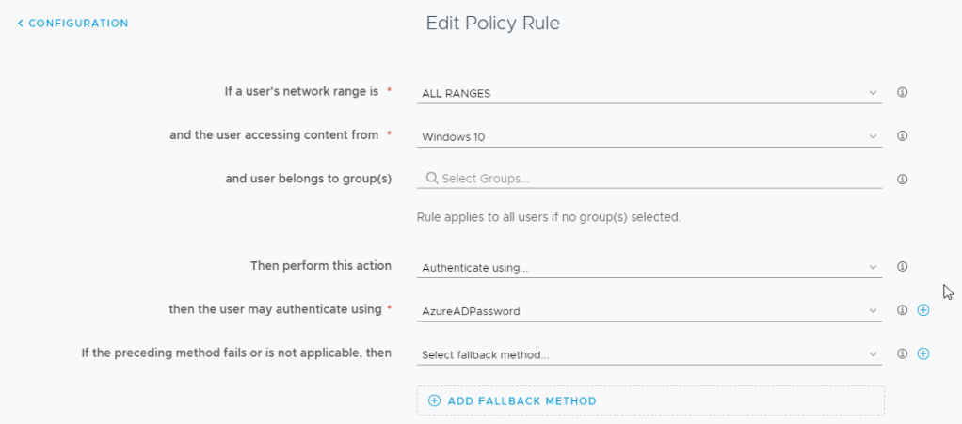The width and height of the screenshot is (962, 424).
Task: Open the Windows 10 device type dropdown
Action: tap(649, 136)
